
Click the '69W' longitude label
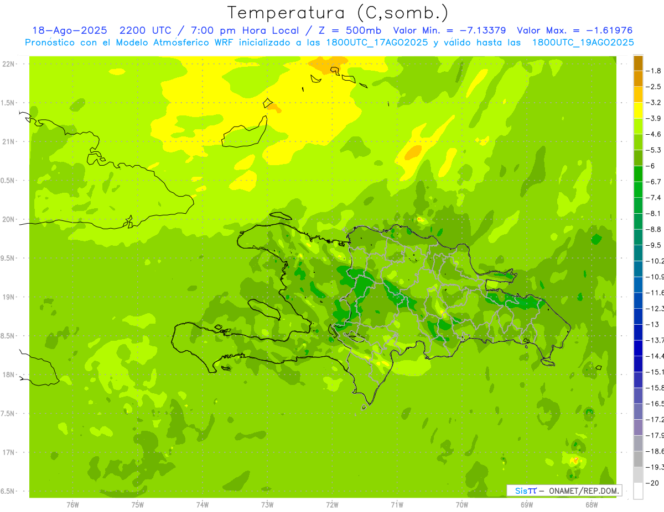pyautogui.click(x=527, y=504)
